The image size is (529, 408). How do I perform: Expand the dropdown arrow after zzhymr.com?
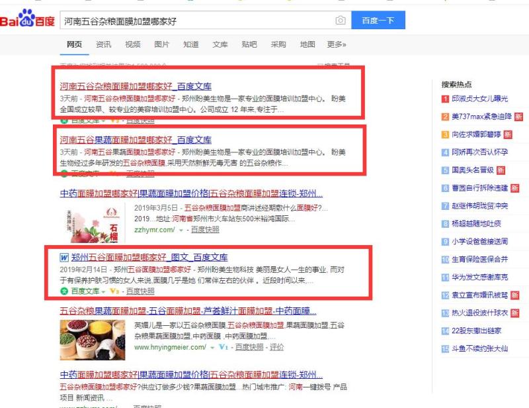tap(181, 230)
